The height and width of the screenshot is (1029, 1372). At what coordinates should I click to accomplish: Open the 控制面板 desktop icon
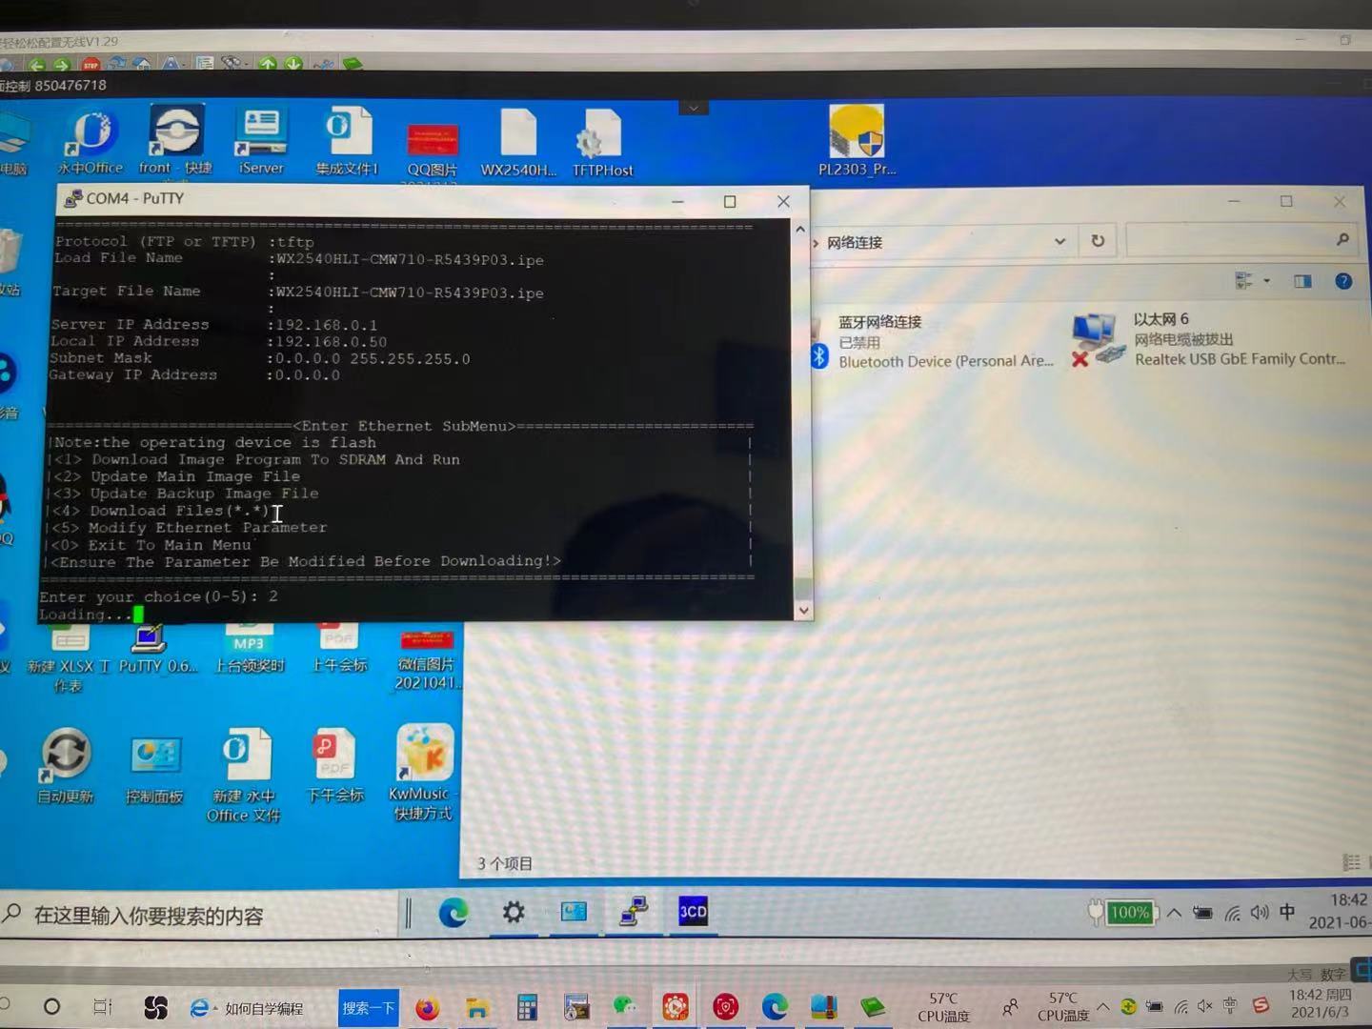pos(154,768)
